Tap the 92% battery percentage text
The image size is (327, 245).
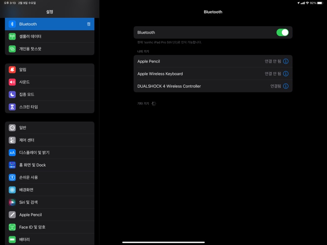[x=313, y=3]
